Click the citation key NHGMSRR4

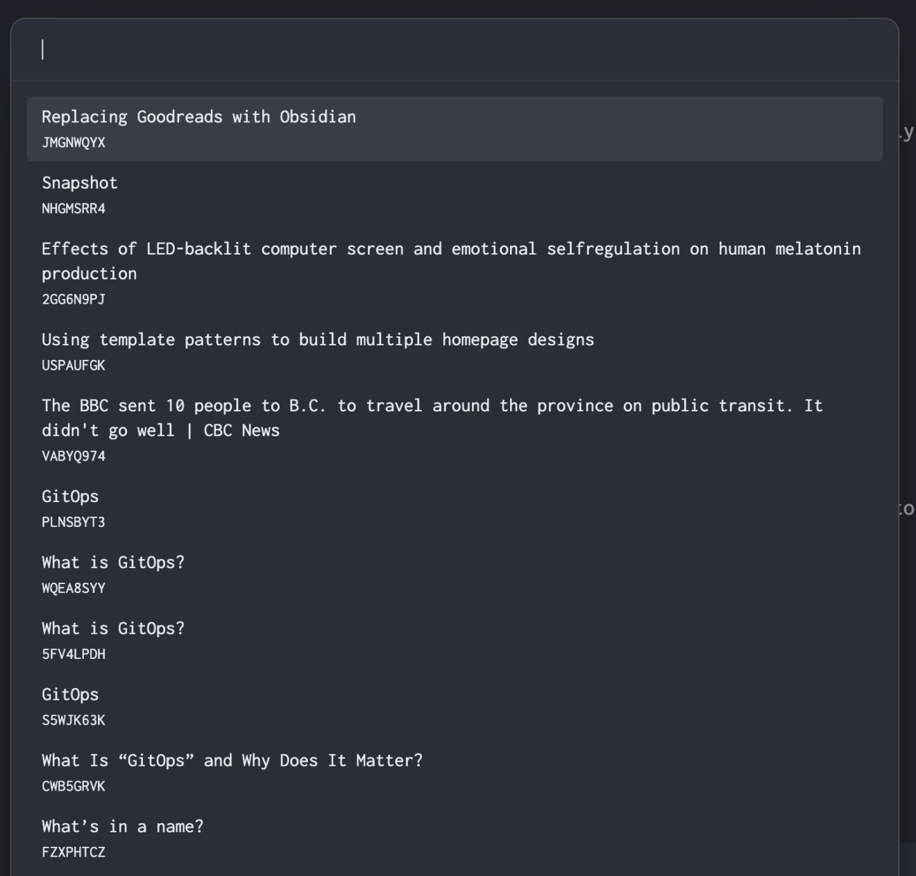coord(74,208)
